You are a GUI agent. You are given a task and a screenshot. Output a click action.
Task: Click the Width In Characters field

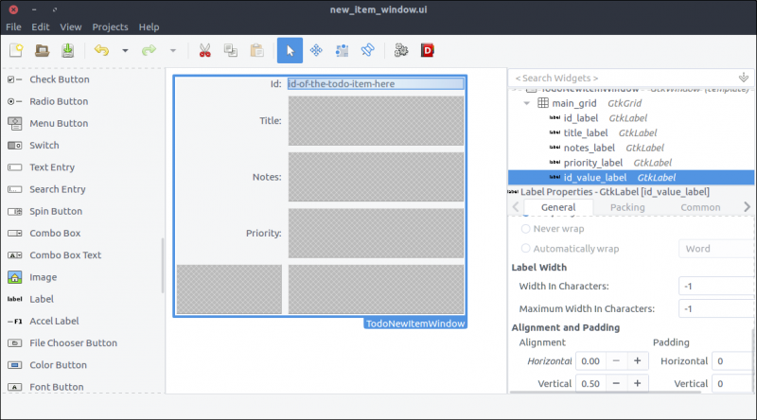(714, 286)
